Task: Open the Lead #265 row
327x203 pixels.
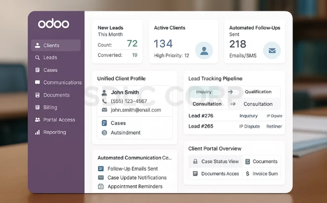Action: pyautogui.click(x=235, y=126)
